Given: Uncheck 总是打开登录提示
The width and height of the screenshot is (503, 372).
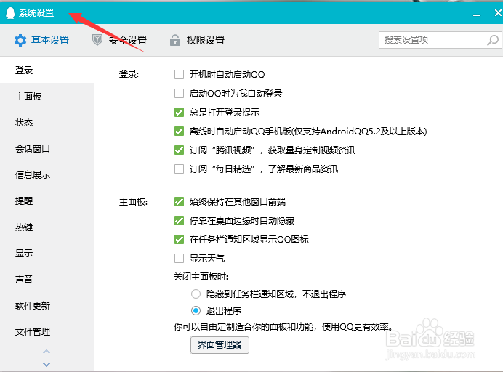Looking at the screenshot, I should point(179,112).
